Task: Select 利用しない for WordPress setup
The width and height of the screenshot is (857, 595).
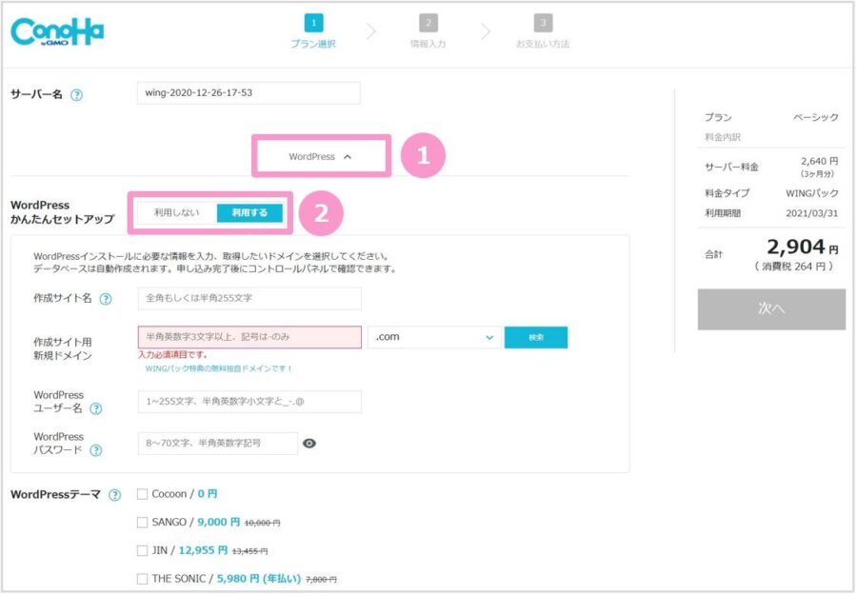Action: (x=177, y=212)
